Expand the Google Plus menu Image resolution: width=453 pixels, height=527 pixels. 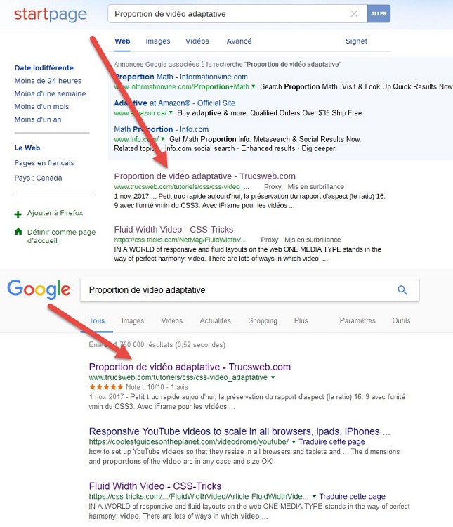(x=301, y=320)
